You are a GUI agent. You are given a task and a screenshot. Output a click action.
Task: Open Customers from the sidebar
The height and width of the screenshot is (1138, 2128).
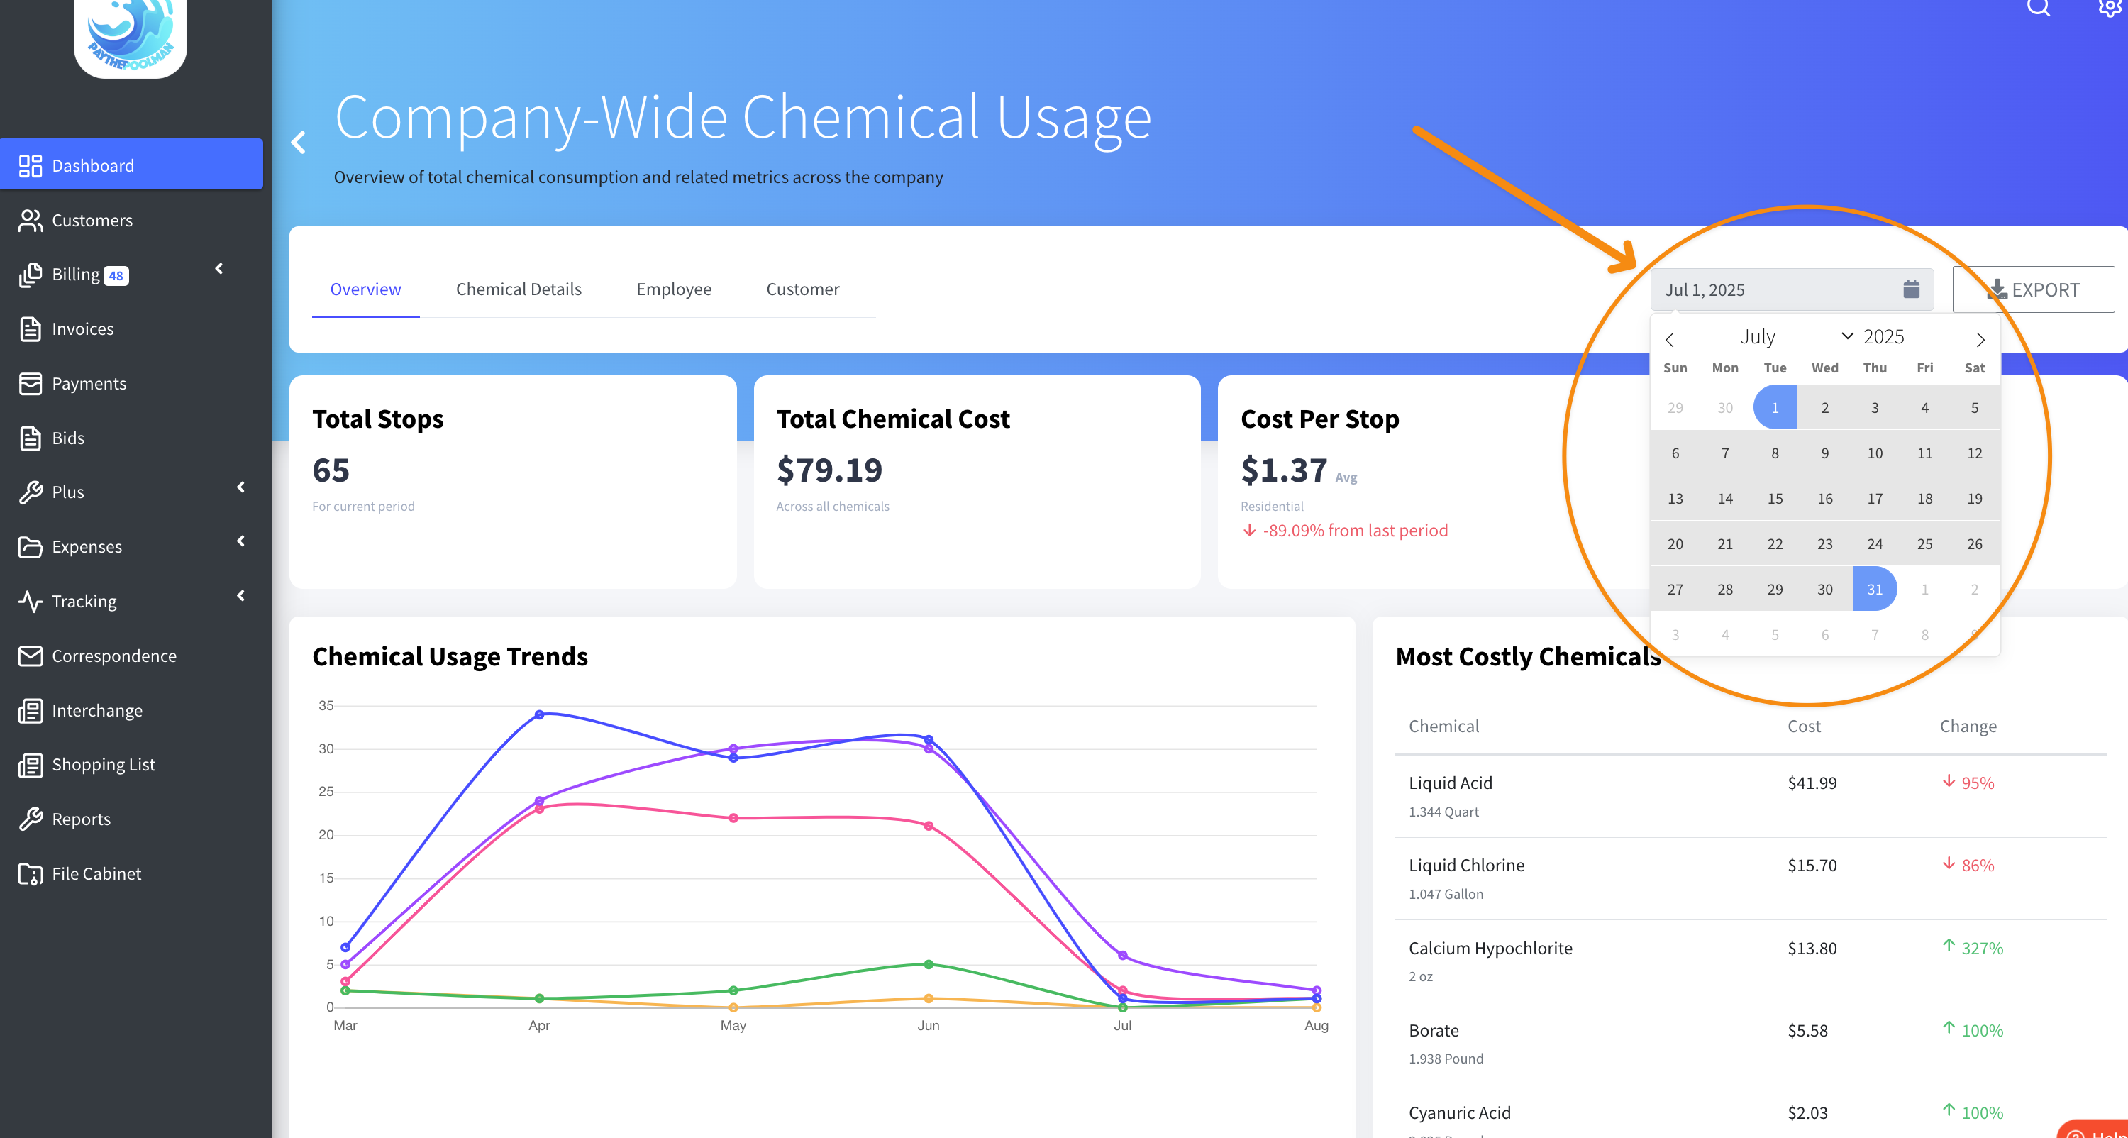coord(92,220)
